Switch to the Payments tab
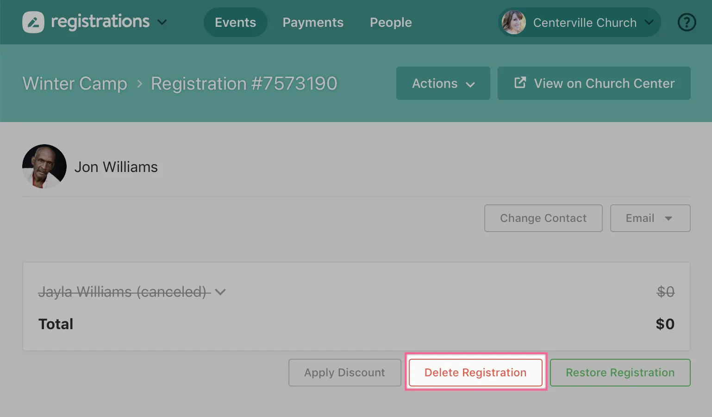The height and width of the screenshot is (417, 712). coord(313,22)
